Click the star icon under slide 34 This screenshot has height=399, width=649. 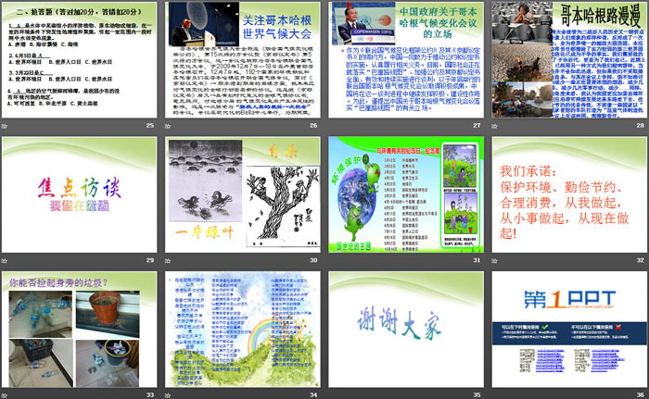point(168,395)
